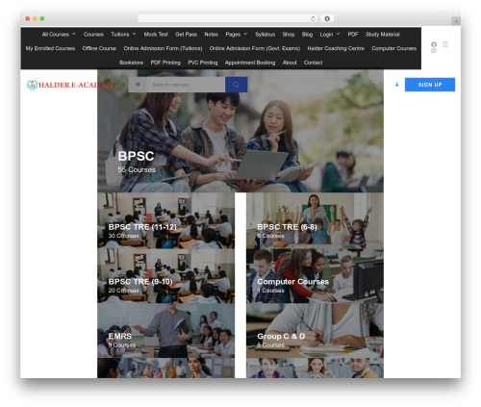Open the user account icon beside Sign Up
Image resolution: width=481 pixels, height=407 pixels.
pyautogui.click(x=397, y=85)
